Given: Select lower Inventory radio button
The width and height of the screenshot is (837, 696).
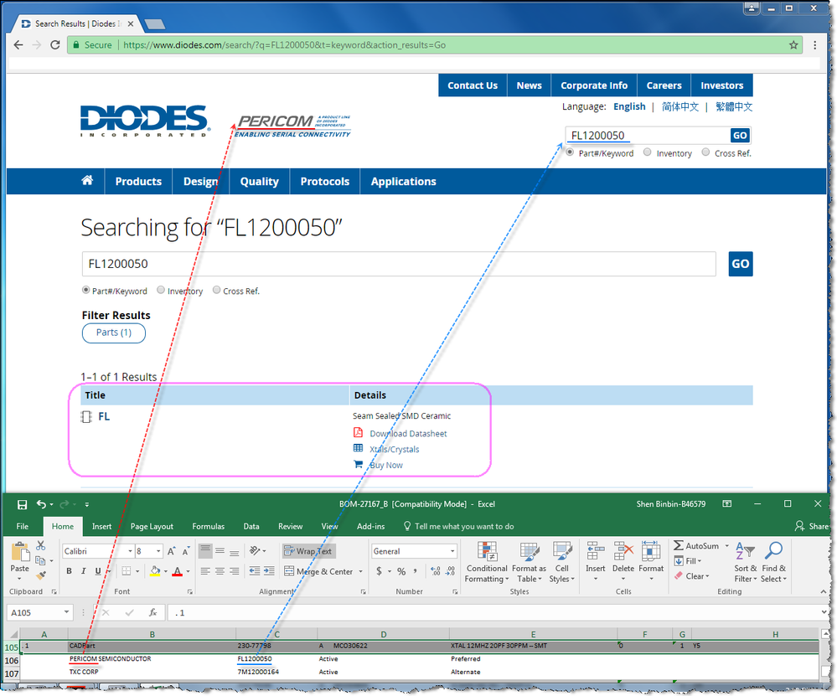Looking at the screenshot, I should point(161,290).
